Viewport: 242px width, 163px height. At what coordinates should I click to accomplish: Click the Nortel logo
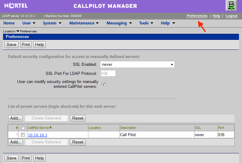pos(16,6)
